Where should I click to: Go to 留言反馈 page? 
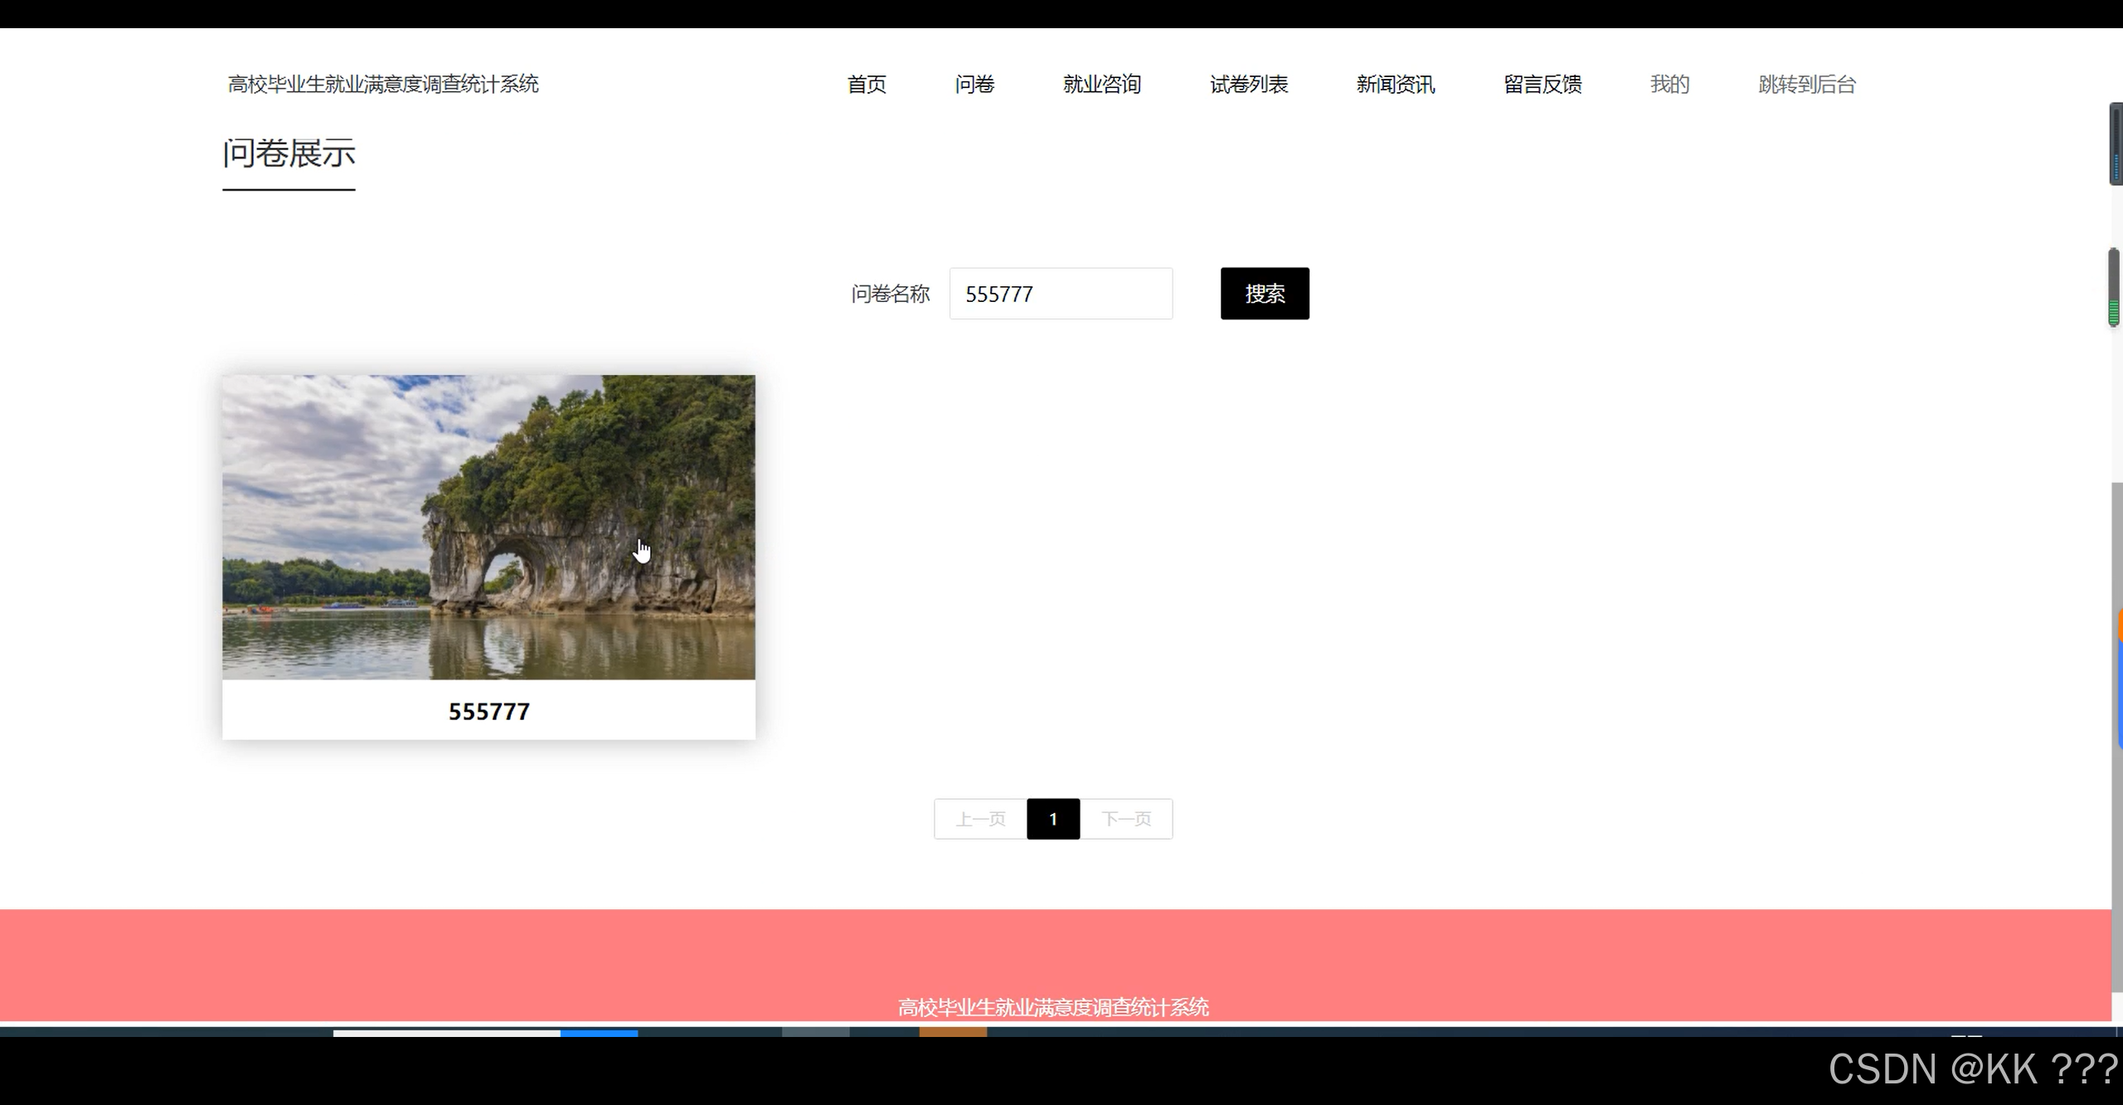[1542, 84]
